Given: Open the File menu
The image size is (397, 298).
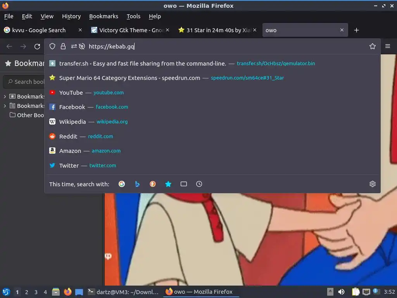Looking at the screenshot, I should click(9, 16).
